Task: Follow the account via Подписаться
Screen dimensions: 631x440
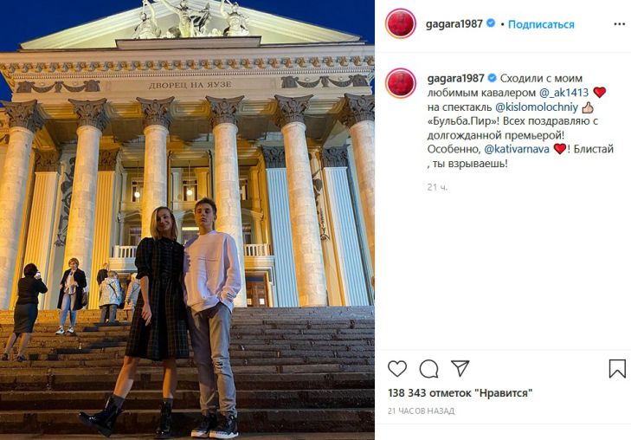Action: click(x=541, y=24)
